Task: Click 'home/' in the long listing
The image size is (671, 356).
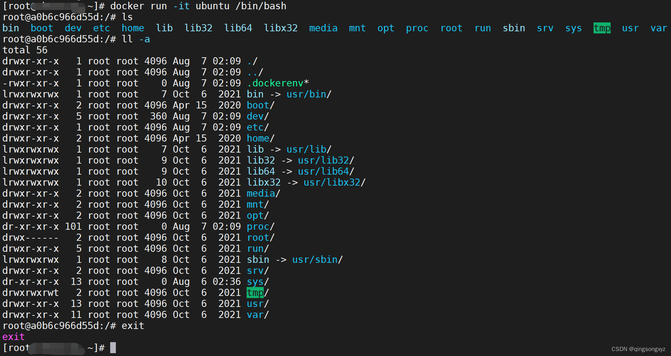Action: click(x=261, y=138)
